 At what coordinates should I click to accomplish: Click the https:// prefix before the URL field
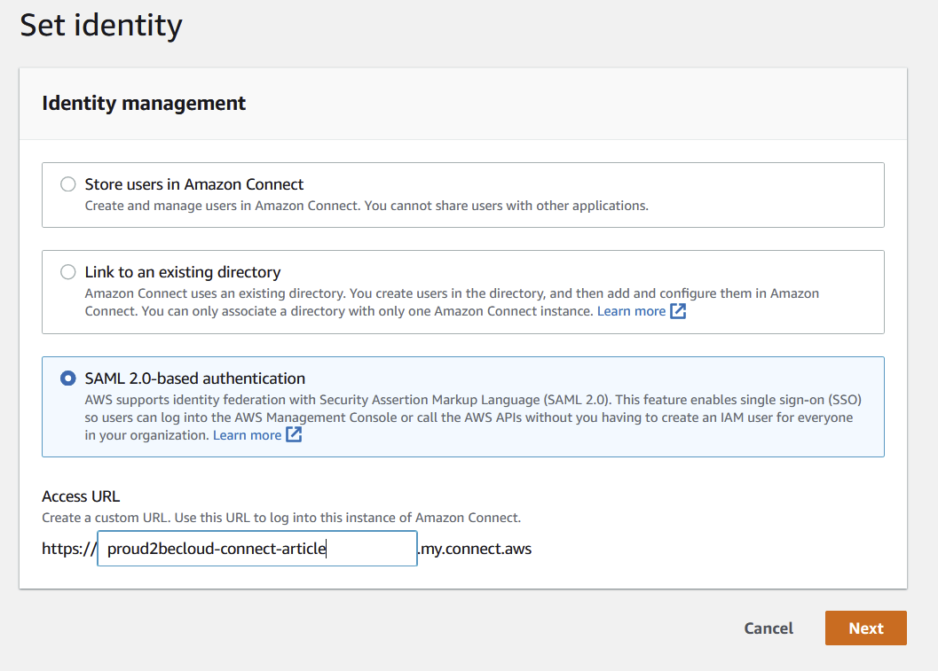click(68, 549)
